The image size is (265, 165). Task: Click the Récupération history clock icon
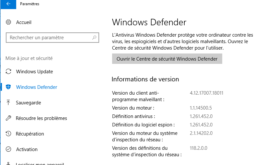tap(8, 134)
